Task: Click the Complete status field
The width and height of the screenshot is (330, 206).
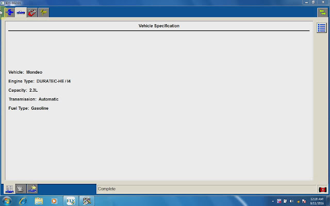Action: coord(206,189)
